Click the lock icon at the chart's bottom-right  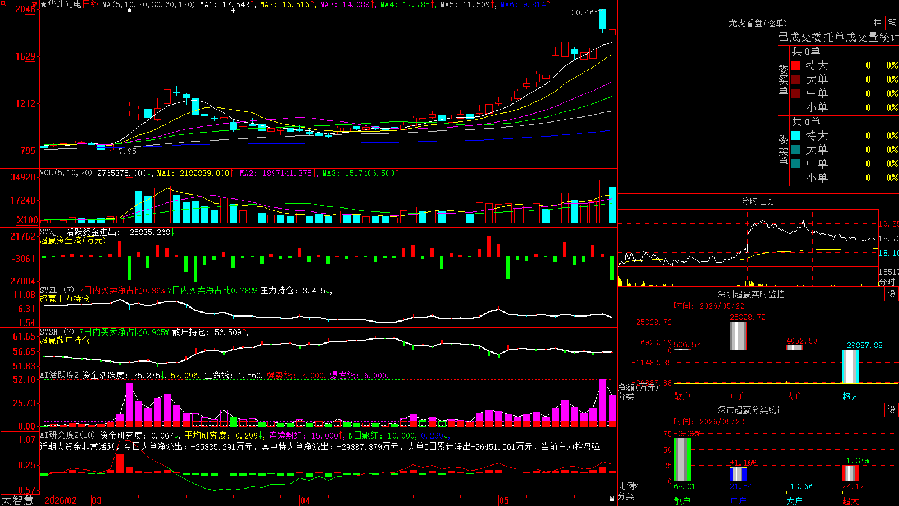click(612, 499)
